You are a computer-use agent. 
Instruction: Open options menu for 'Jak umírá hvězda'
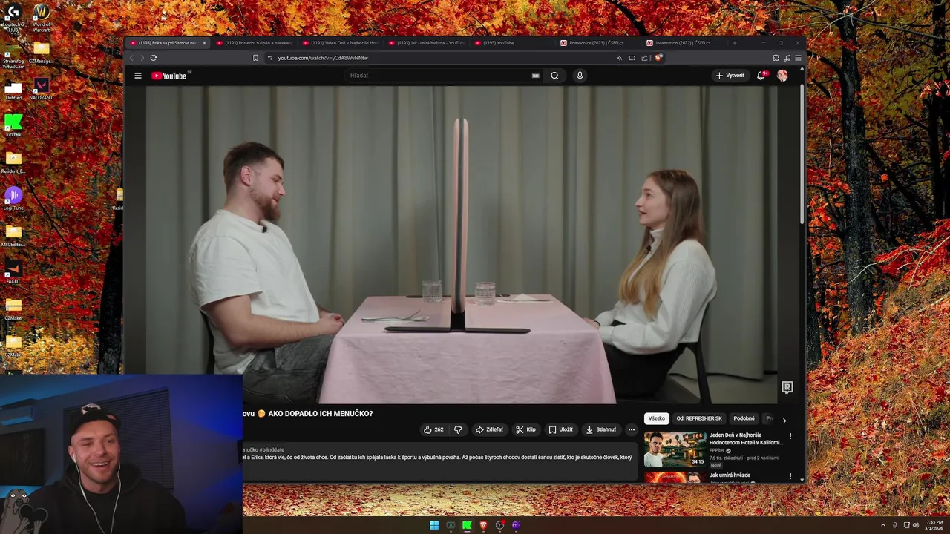[x=790, y=476]
